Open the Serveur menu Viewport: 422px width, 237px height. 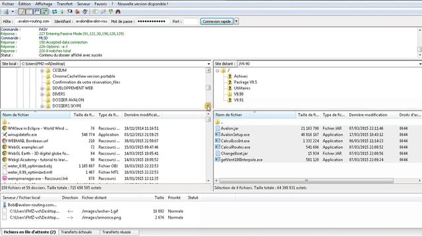coord(84,4)
